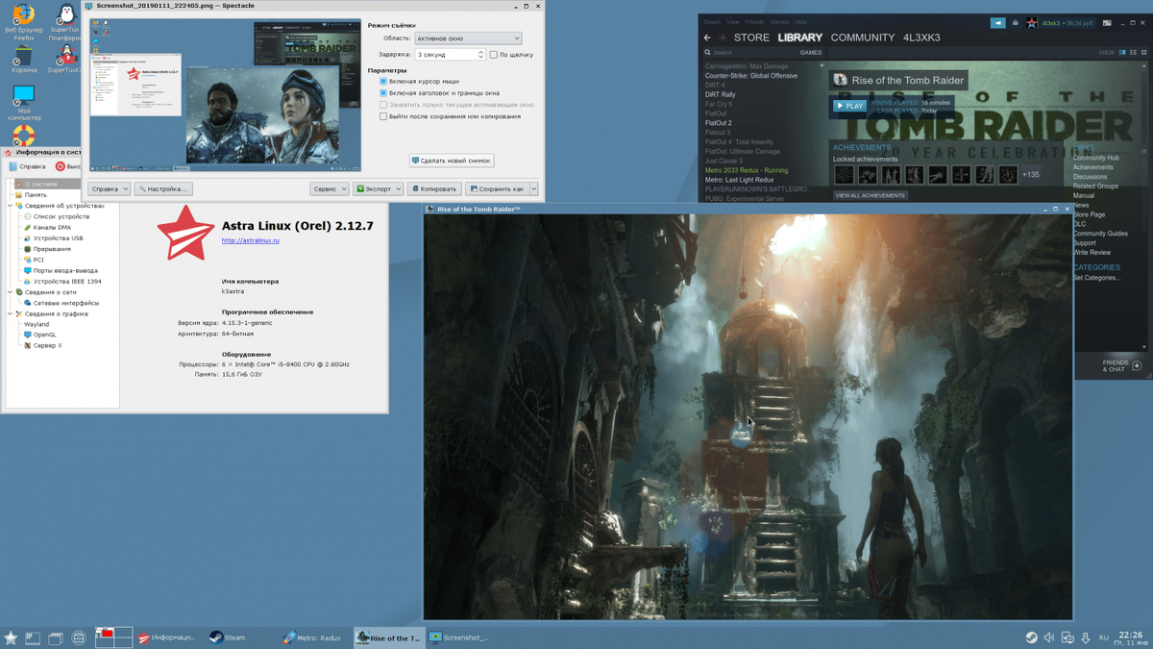Click Spectacle screenshot preview thumbnail
This screenshot has width=1153, height=649.
pyautogui.click(x=226, y=95)
